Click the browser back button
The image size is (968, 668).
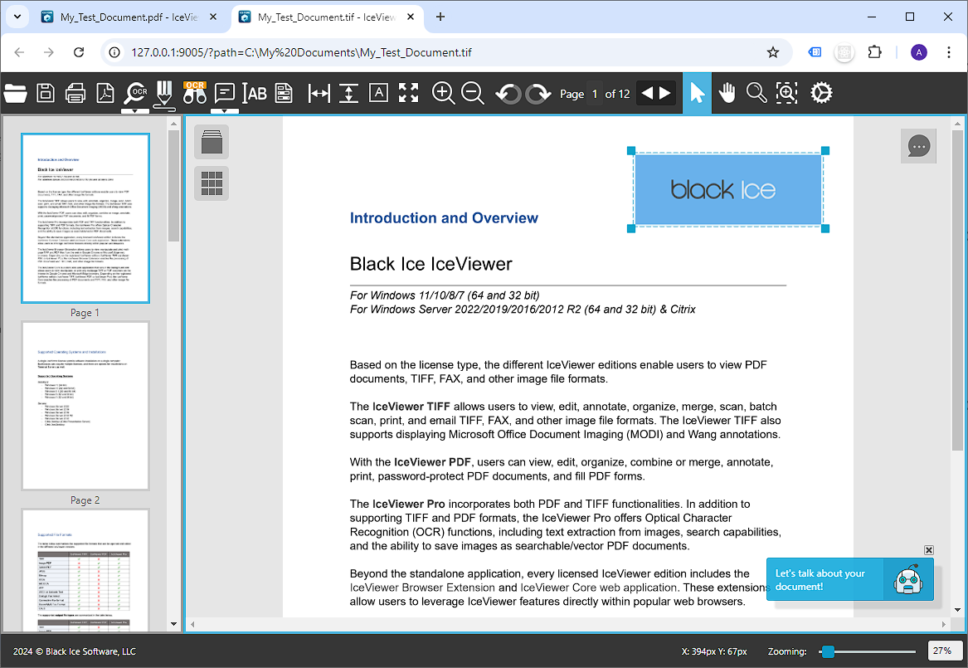point(19,52)
